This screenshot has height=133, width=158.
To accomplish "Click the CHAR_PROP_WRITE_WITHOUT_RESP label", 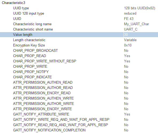I will [x=45, y=61].
